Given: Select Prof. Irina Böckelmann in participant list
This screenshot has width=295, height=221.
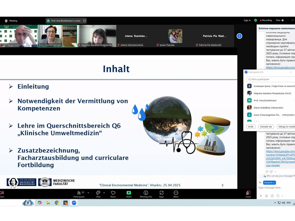Looking at the screenshot, I should [x=271, y=100].
